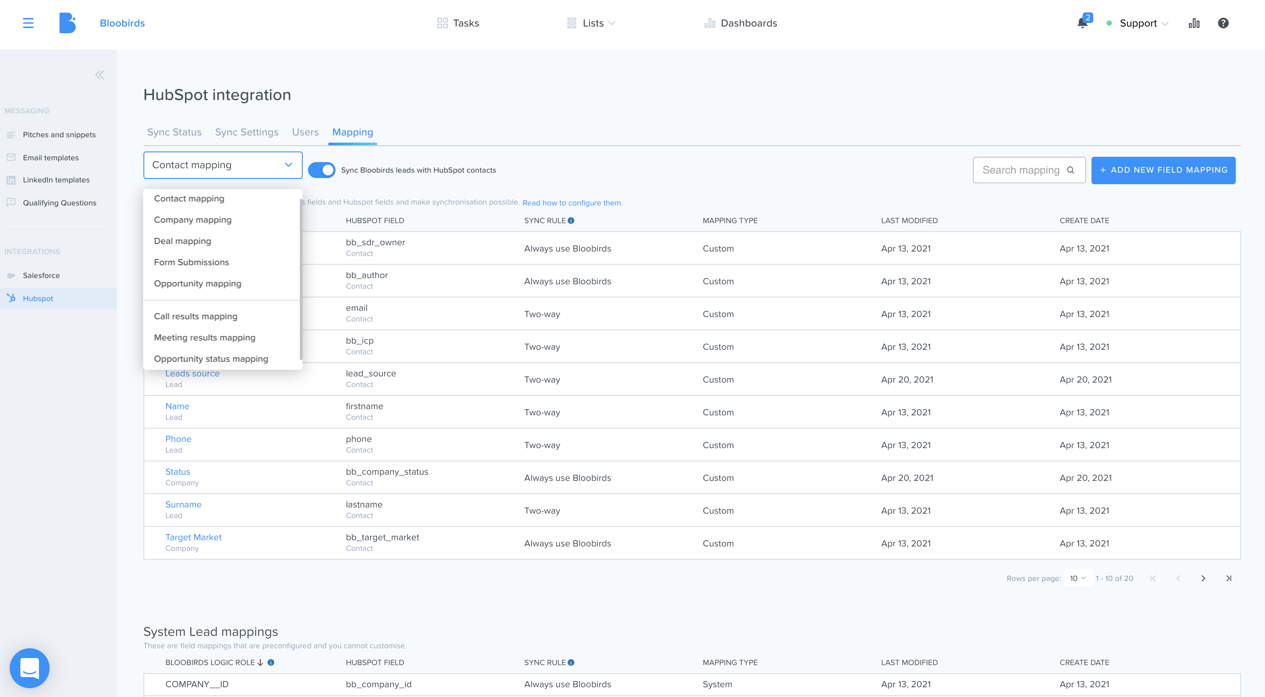Go to the next page of mappings

pos(1203,578)
